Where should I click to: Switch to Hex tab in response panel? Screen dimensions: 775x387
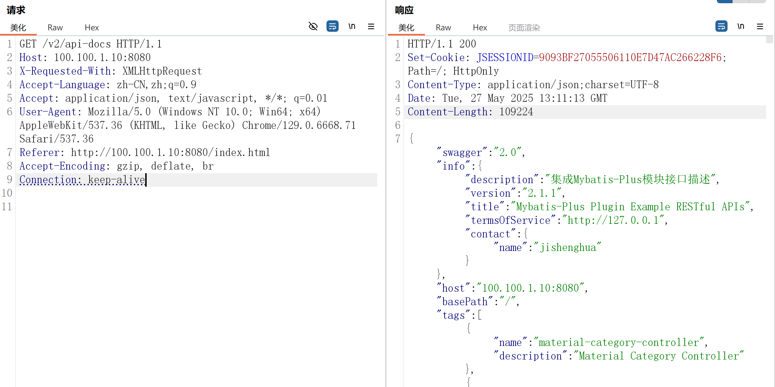click(x=480, y=27)
